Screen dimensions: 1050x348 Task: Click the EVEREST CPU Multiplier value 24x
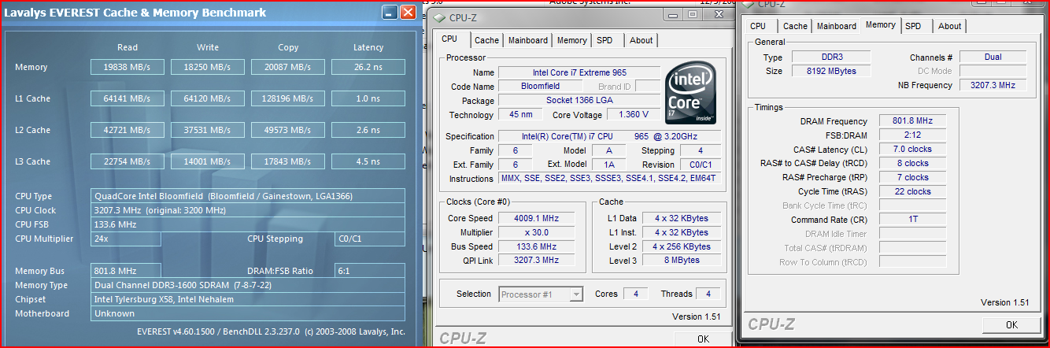[x=126, y=239]
